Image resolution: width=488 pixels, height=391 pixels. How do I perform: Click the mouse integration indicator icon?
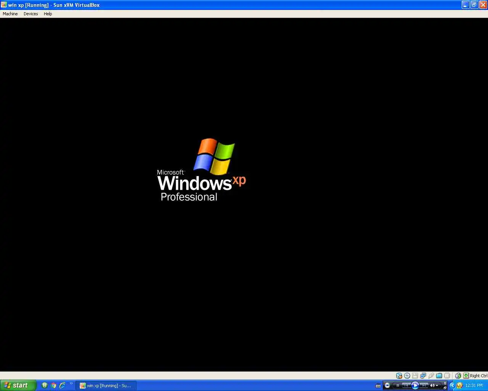(x=458, y=376)
